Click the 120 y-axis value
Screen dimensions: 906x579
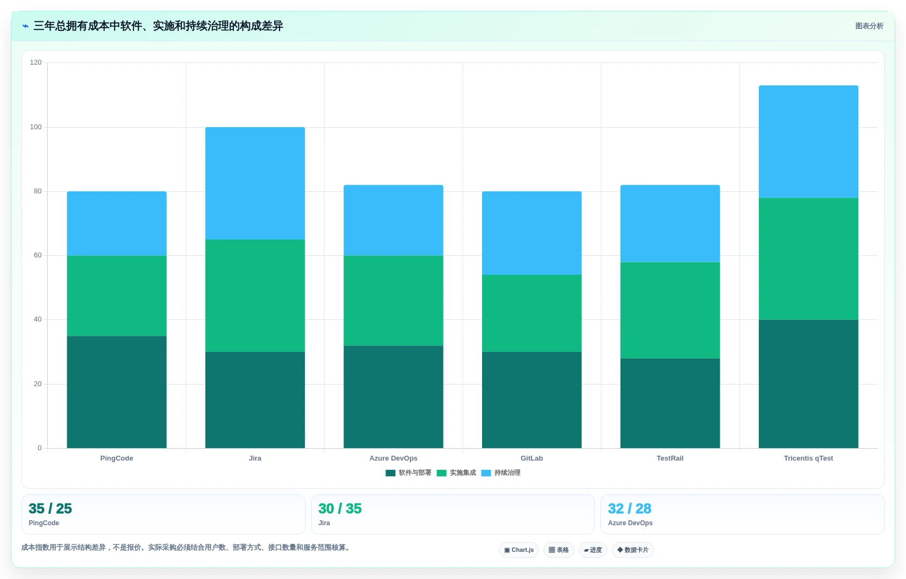point(36,62)
